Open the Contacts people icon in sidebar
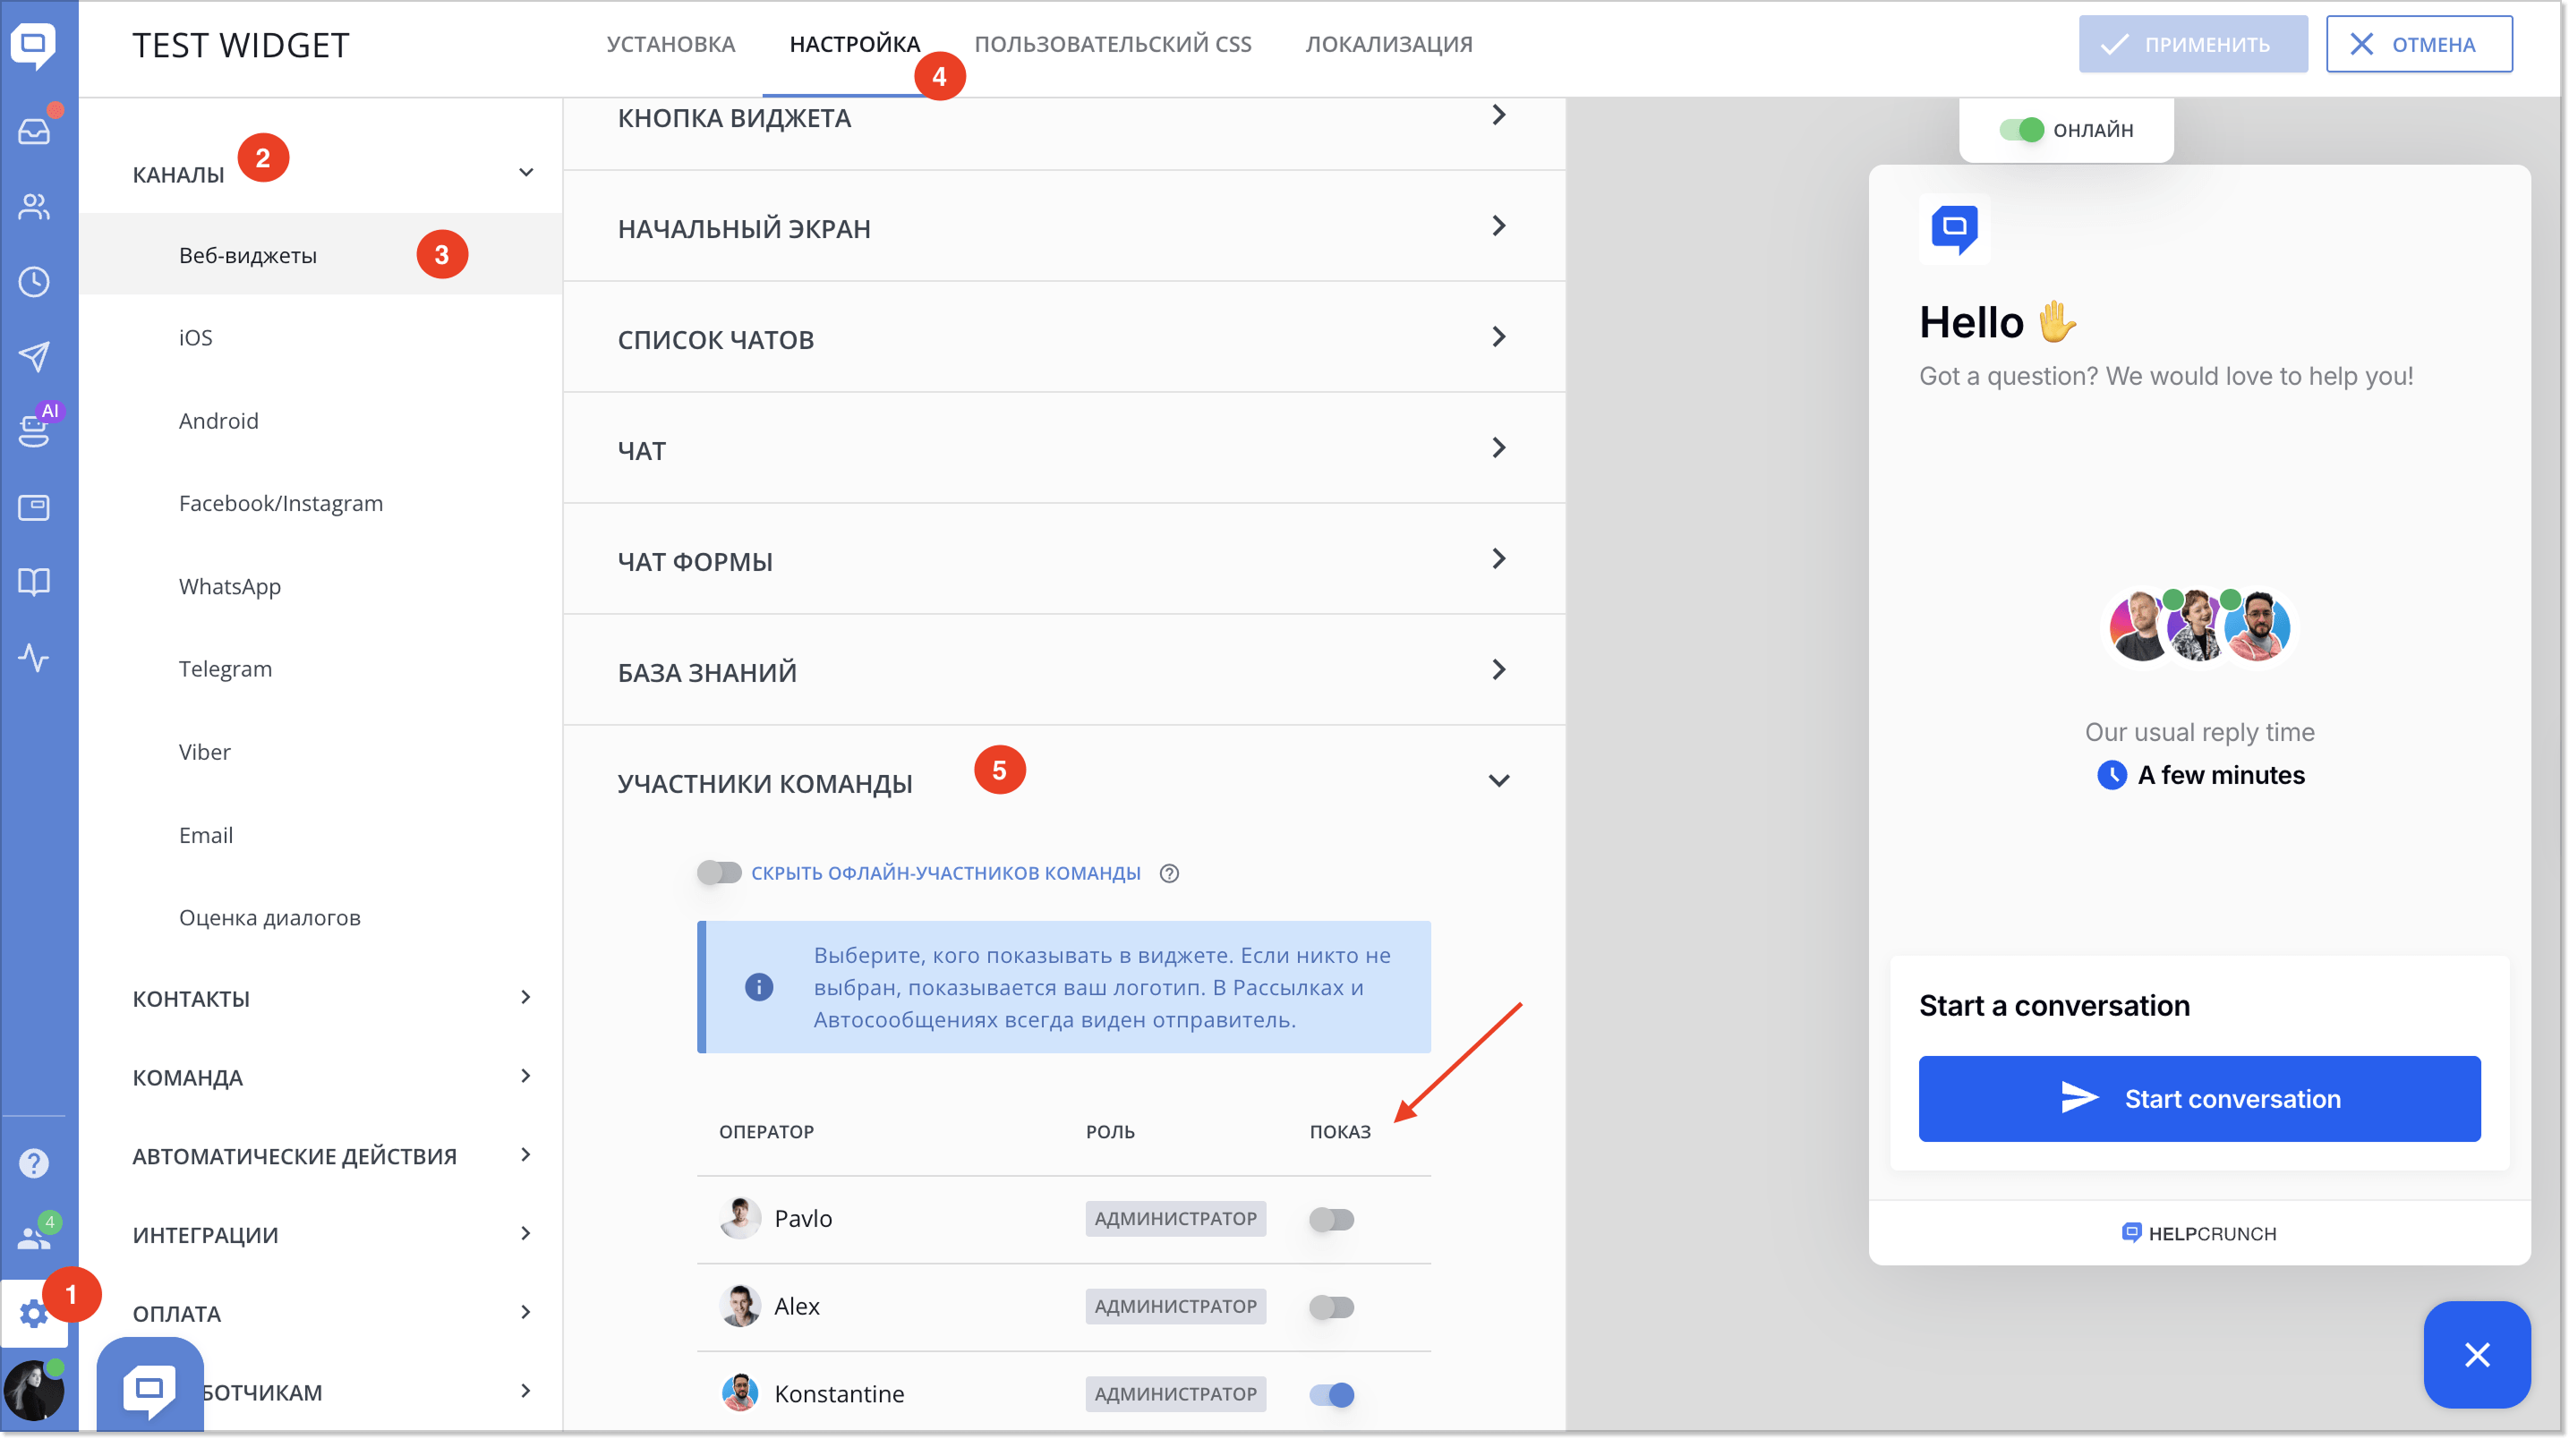2569x1439 pixels. pyautogui.click(x=34, y=207)
